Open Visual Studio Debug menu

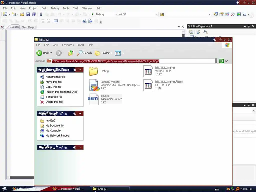click(55, 8)
